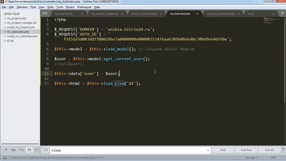Image resolution: width=286 pixels, height=161 pixels.
Task: Click the Find All button
Action: (x=269, y=150)
